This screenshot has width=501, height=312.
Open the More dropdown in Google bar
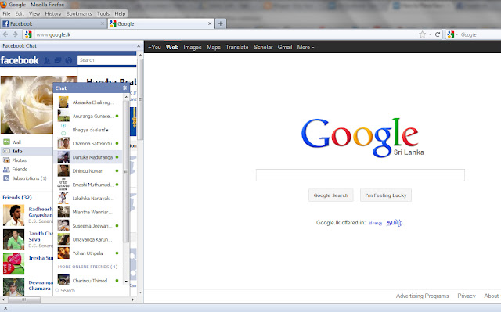click(x=305, y=47)
